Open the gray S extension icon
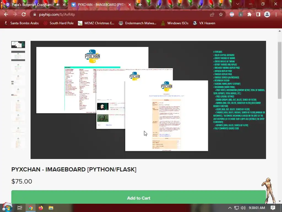282x212 pixels. [x=241, y=14]
